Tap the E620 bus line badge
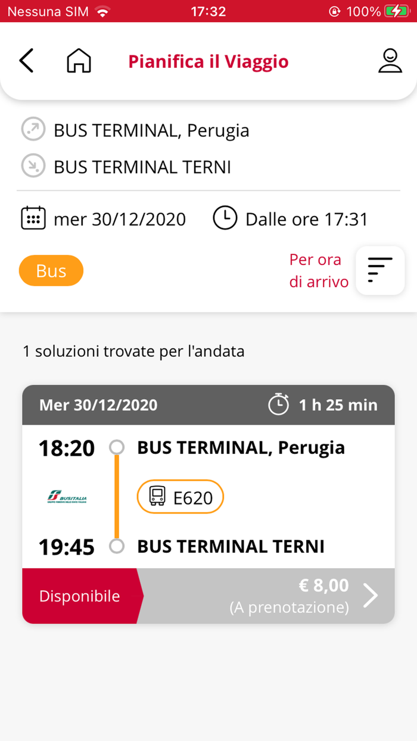Screen dimensions: 417x741 181,497
